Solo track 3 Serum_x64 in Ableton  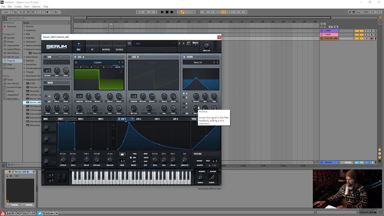click(x=367, y=38)
